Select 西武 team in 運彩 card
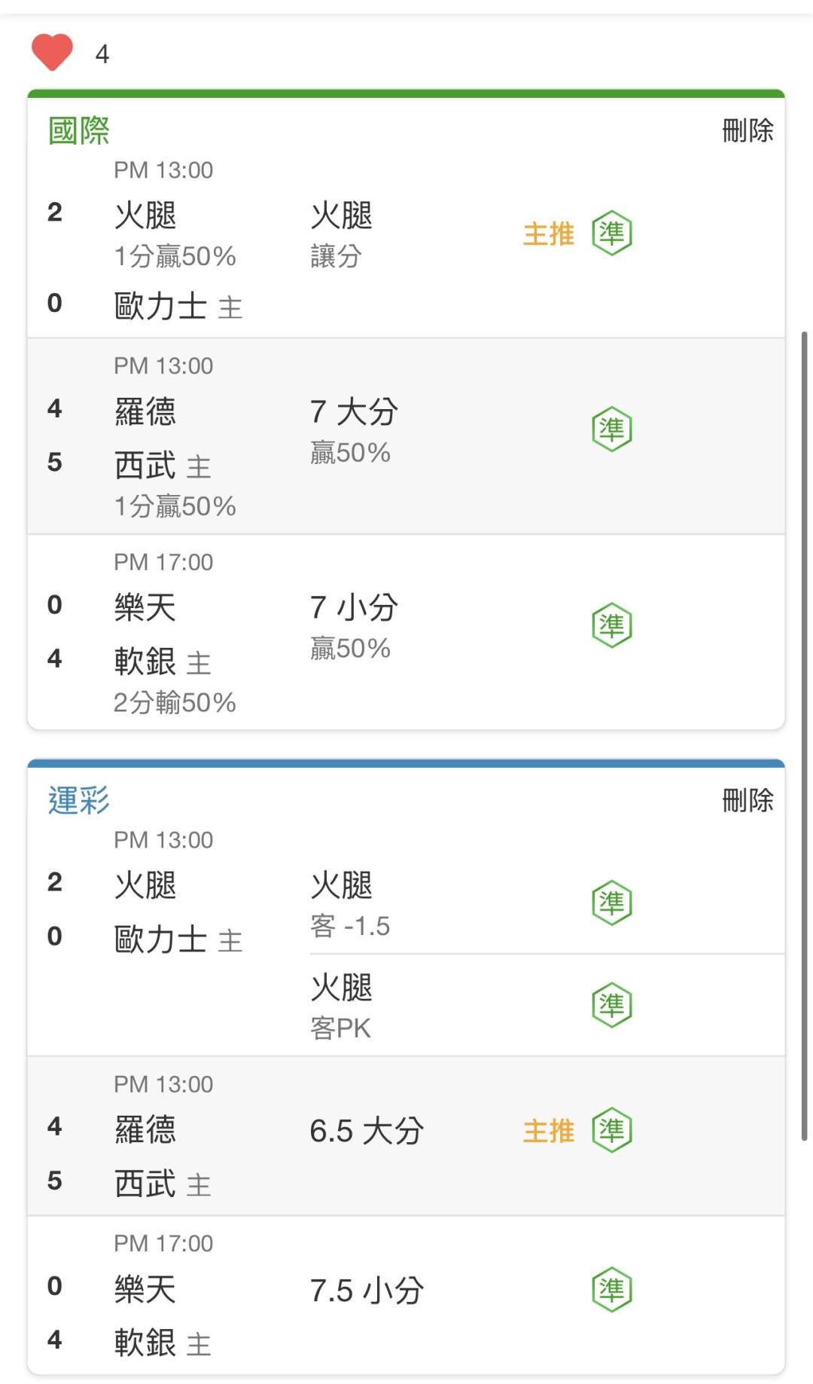 [x=145, y=1183]
